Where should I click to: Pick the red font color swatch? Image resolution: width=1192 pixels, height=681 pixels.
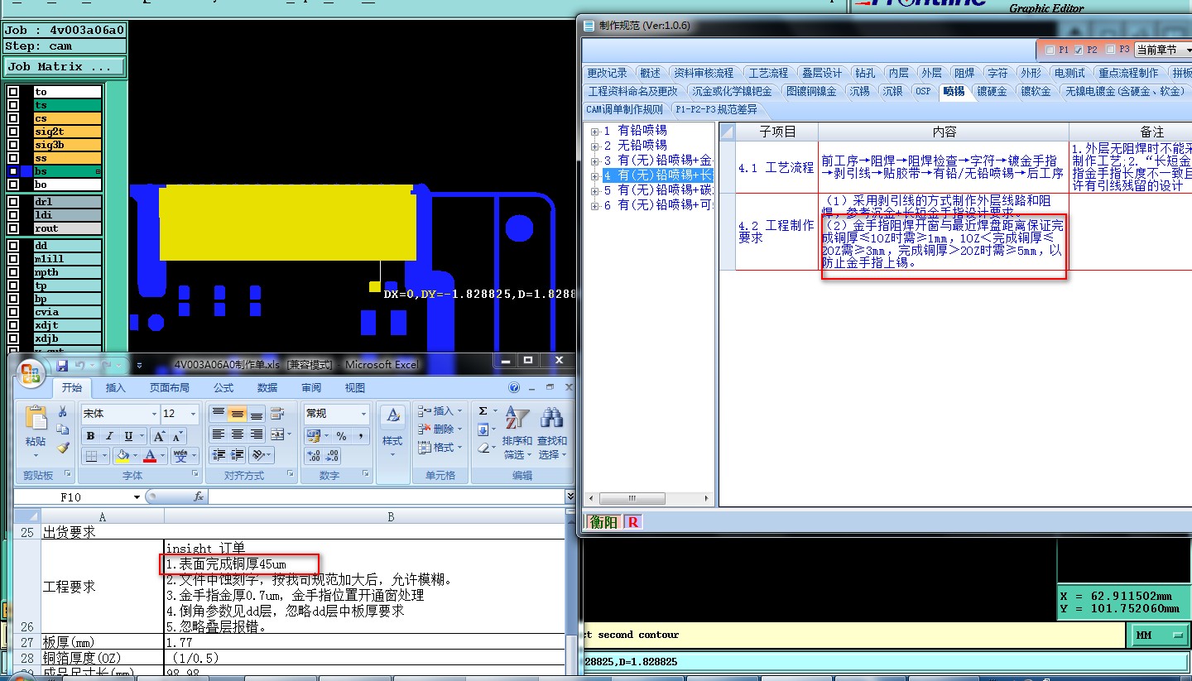[150, 455]
